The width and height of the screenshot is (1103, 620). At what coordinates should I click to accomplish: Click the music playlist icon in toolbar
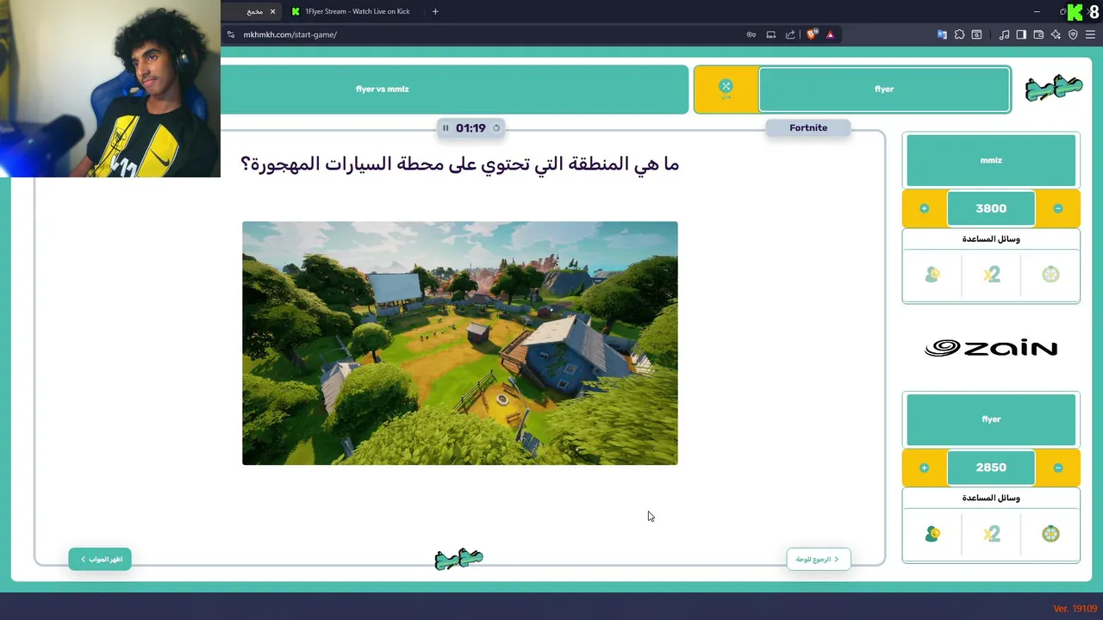pyautogui.click(x=1004, y=34)
